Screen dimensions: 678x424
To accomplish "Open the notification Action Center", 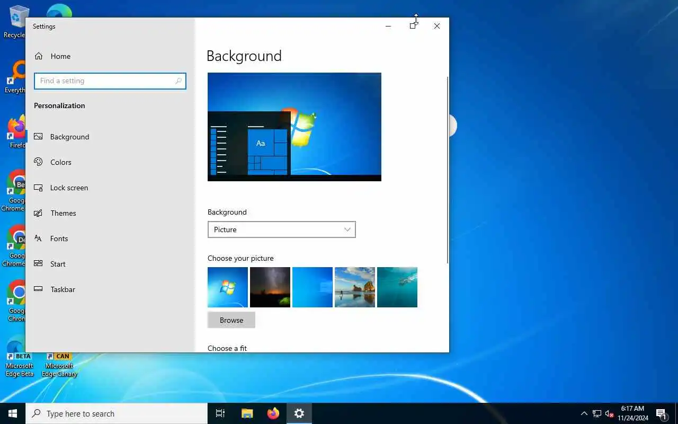I will (x=661, y=413).
